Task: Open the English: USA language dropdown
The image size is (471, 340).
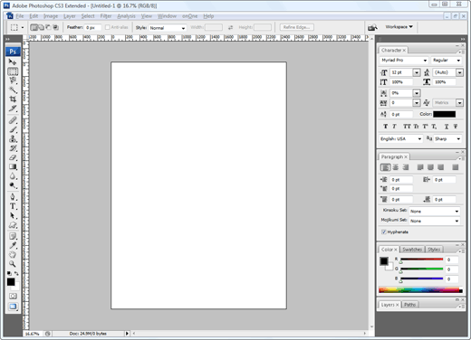Action: point(400,138)
